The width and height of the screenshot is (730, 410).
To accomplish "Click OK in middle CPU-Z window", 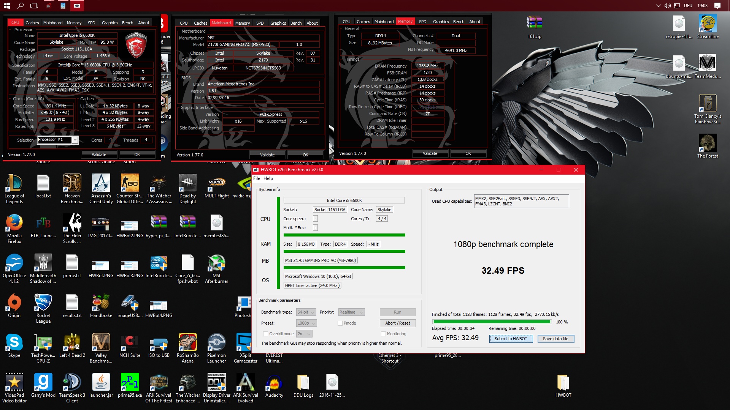I will (x=305, y=155).
